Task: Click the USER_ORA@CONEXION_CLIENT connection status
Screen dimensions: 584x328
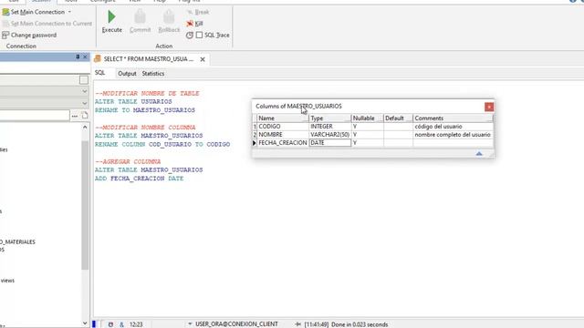Action: click(x=236, y=324)
